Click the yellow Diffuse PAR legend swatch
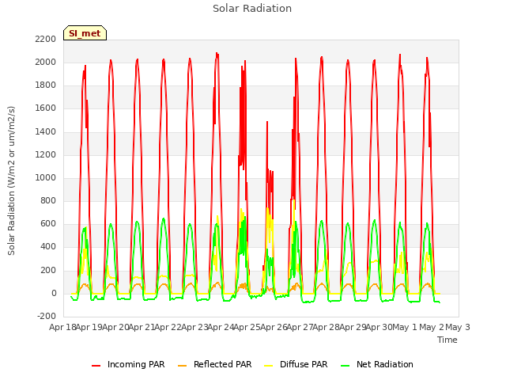 coord(269,366)
